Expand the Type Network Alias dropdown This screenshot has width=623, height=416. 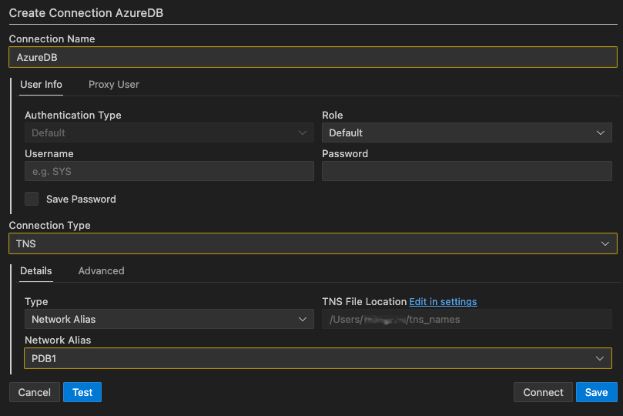(x=169, y=319)
